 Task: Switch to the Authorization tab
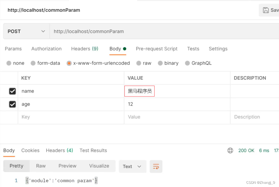click(47, 49)
